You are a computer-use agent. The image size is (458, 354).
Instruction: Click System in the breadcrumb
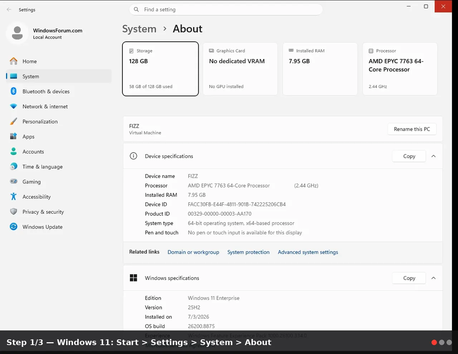coord(139,29)
